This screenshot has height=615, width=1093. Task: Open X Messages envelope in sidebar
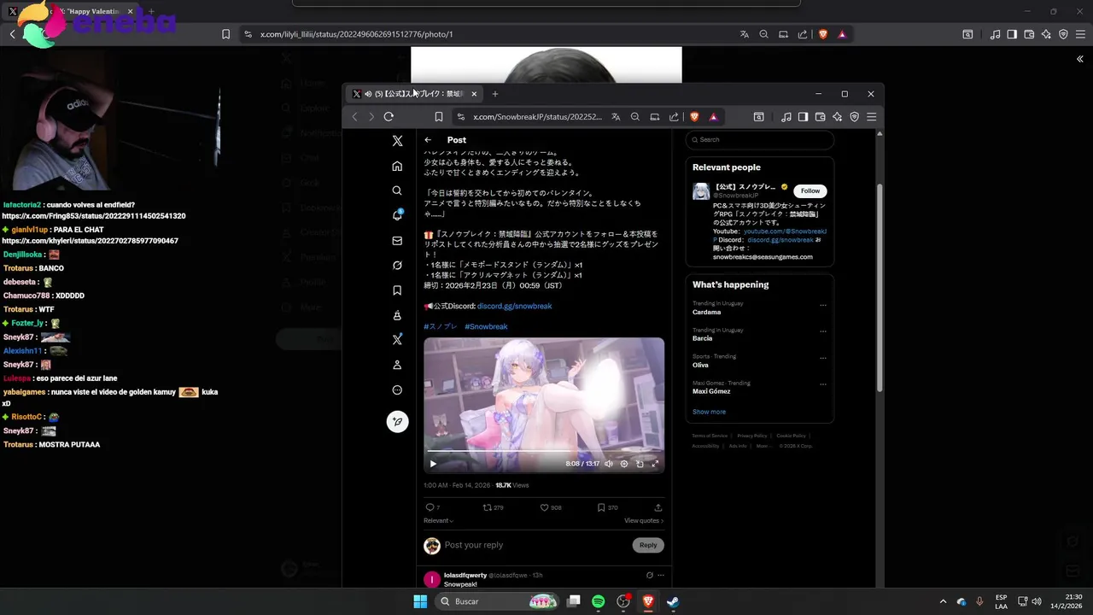(397, 241)
